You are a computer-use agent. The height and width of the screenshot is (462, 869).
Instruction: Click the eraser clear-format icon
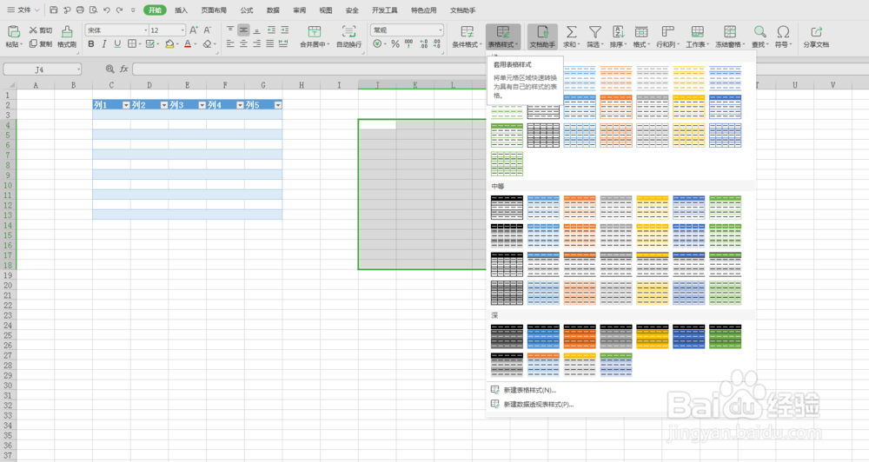tap(208, 43)
